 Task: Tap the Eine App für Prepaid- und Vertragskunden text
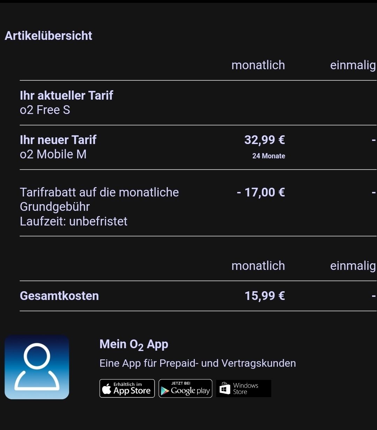[198, 364]
